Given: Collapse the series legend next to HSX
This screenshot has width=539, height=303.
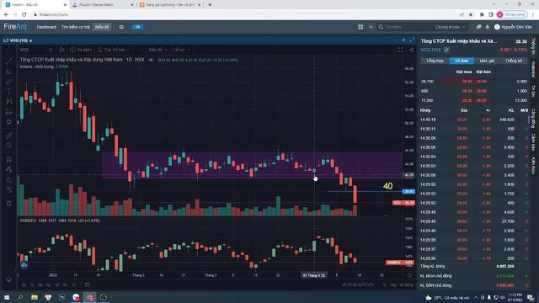Looking at the screenshot, I should pos(151,60).
